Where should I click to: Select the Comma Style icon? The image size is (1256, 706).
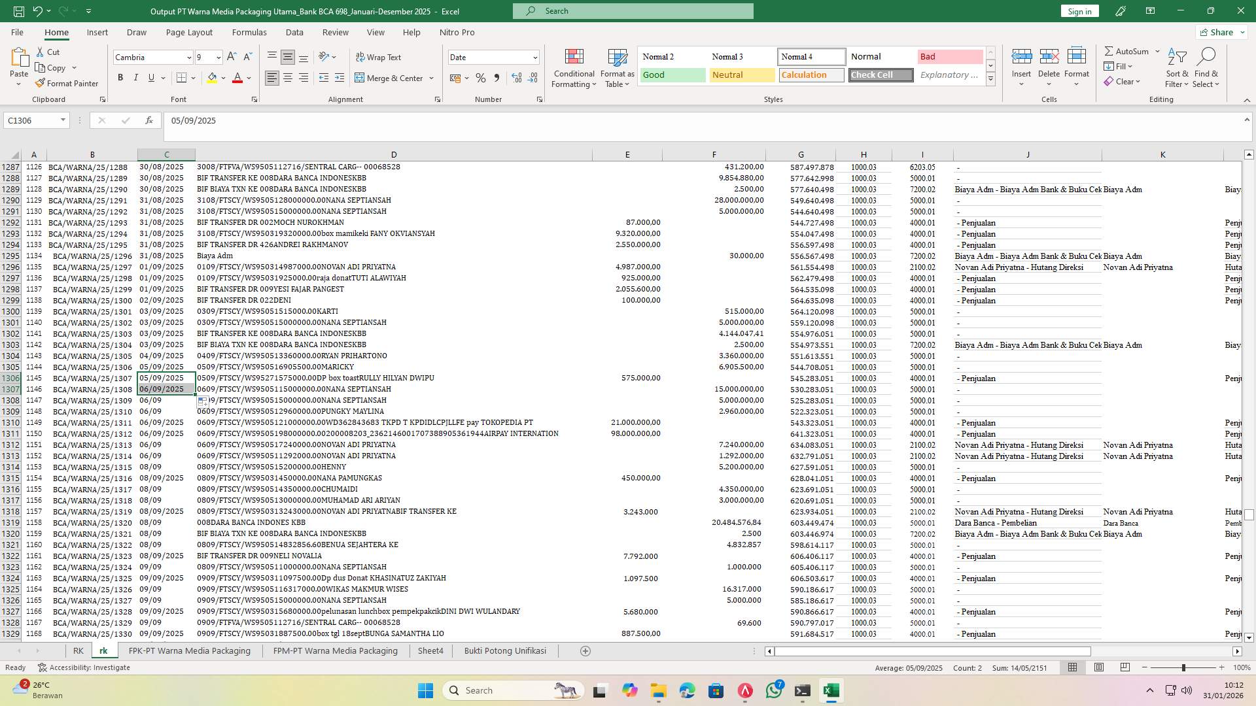(x=497, y=77)
